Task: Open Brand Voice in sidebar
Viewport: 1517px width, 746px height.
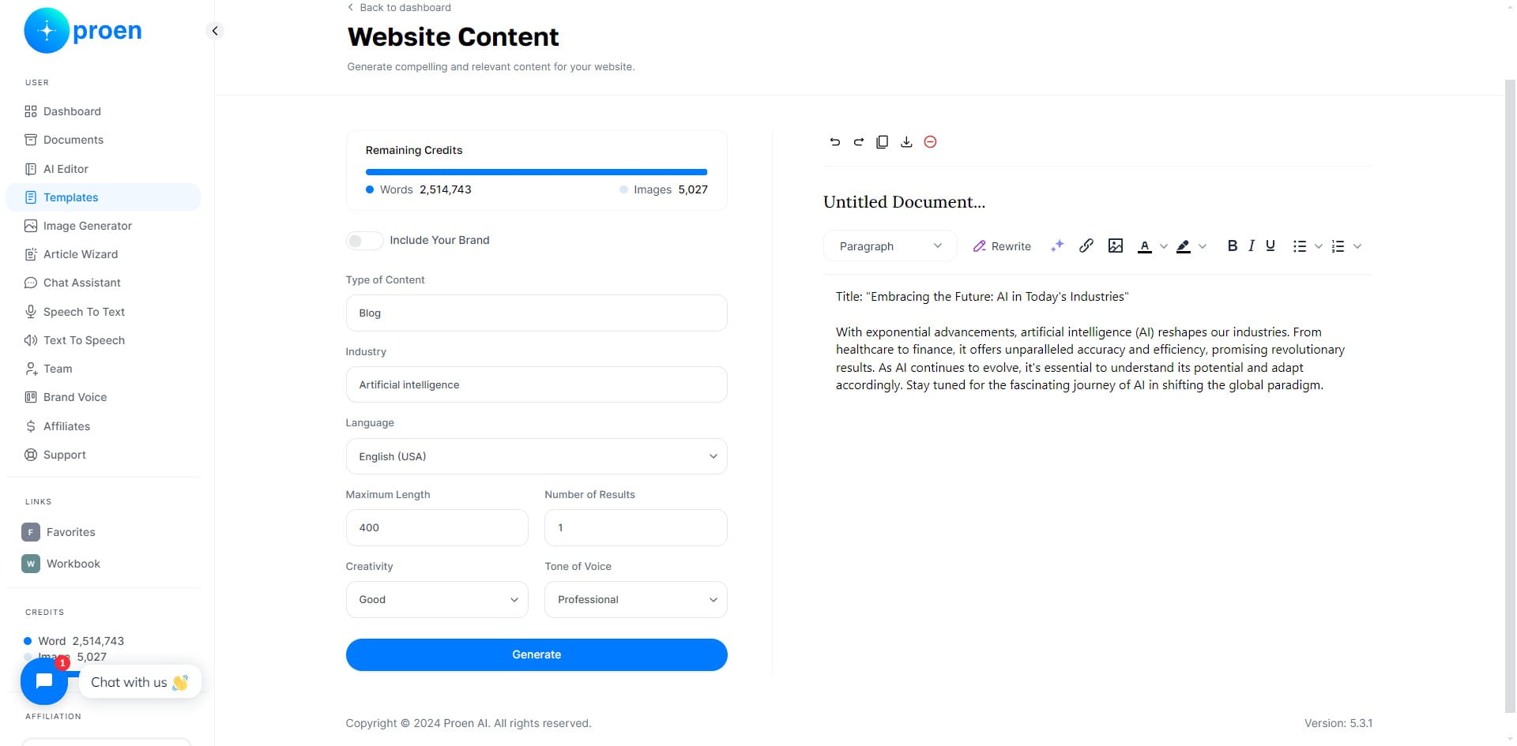Action: pyautogui.click(x=103, y=397)
